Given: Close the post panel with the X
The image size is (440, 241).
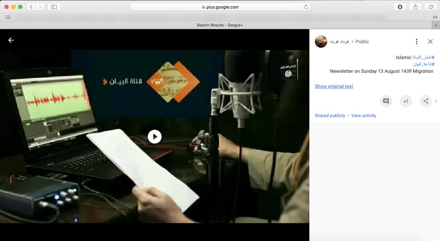Looking at the screenshot, I should click(x=430, y=42).
